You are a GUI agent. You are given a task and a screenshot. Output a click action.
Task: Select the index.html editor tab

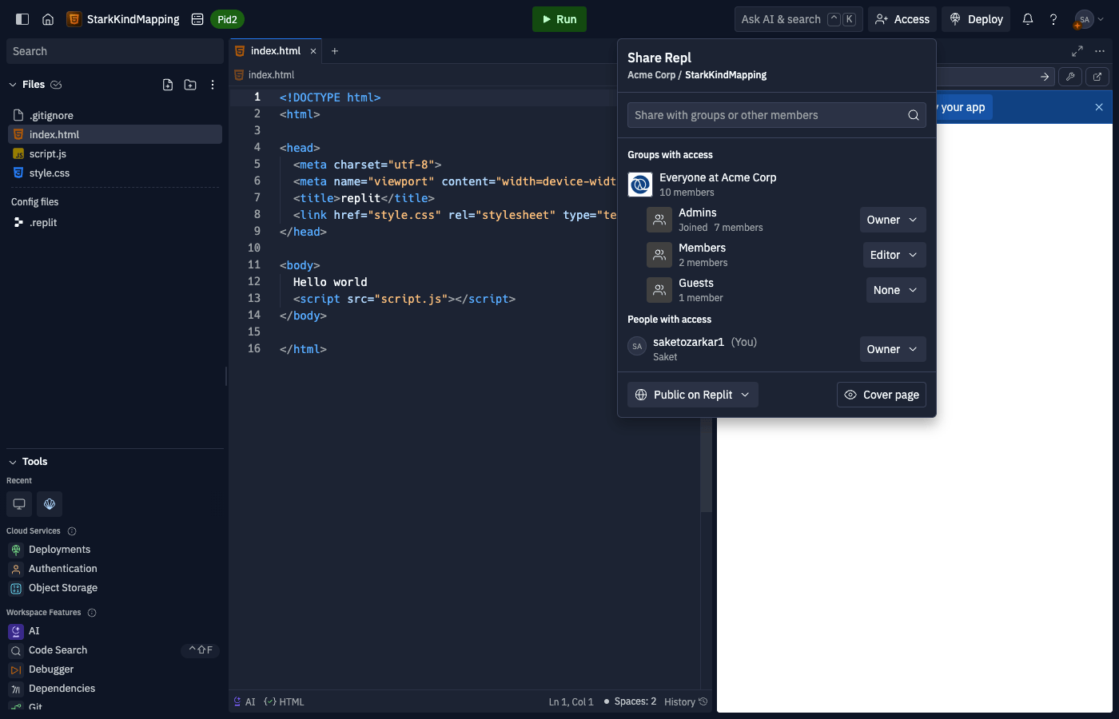click(x=276, y=51)
